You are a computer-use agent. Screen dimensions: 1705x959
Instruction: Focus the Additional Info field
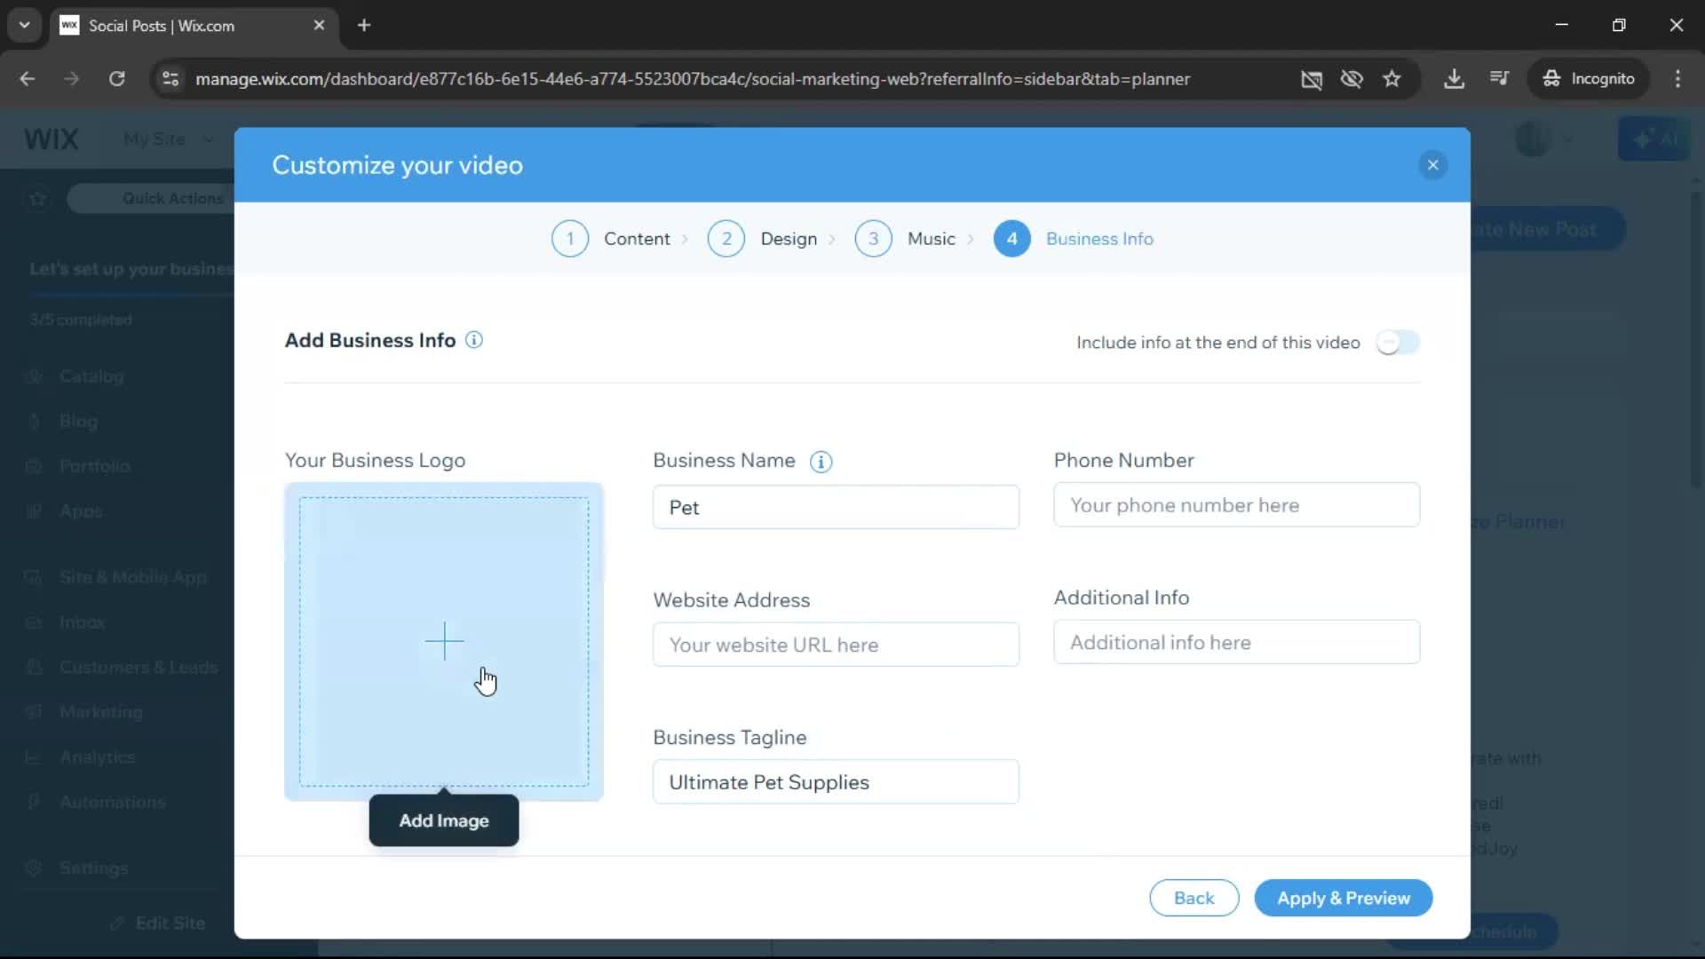tap(1236, 642)
